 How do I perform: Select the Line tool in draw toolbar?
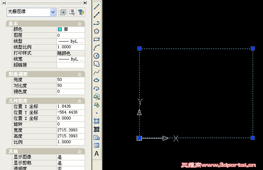(x=97, y=7)
